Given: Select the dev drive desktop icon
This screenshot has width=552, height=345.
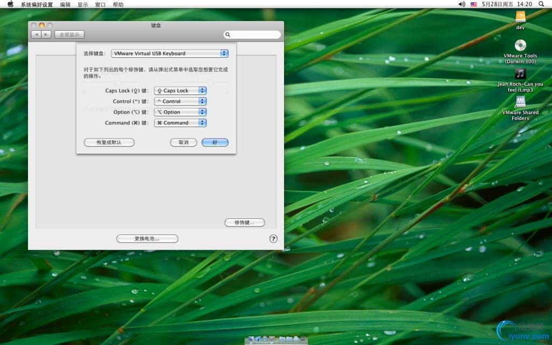Looking at the screenshot, I should point(520,17).
